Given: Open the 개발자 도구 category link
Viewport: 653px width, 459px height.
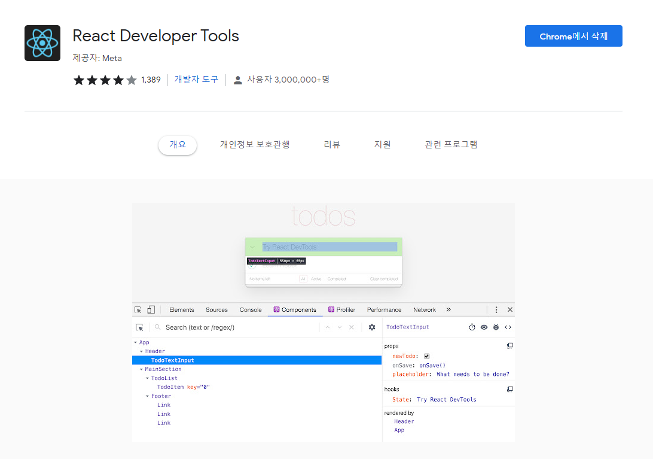Looking at the screenshot, I should [196, 79].
